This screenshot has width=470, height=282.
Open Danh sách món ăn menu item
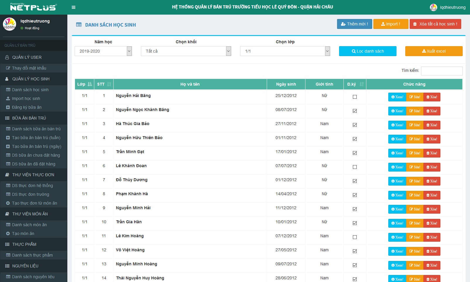click(29, 225)
